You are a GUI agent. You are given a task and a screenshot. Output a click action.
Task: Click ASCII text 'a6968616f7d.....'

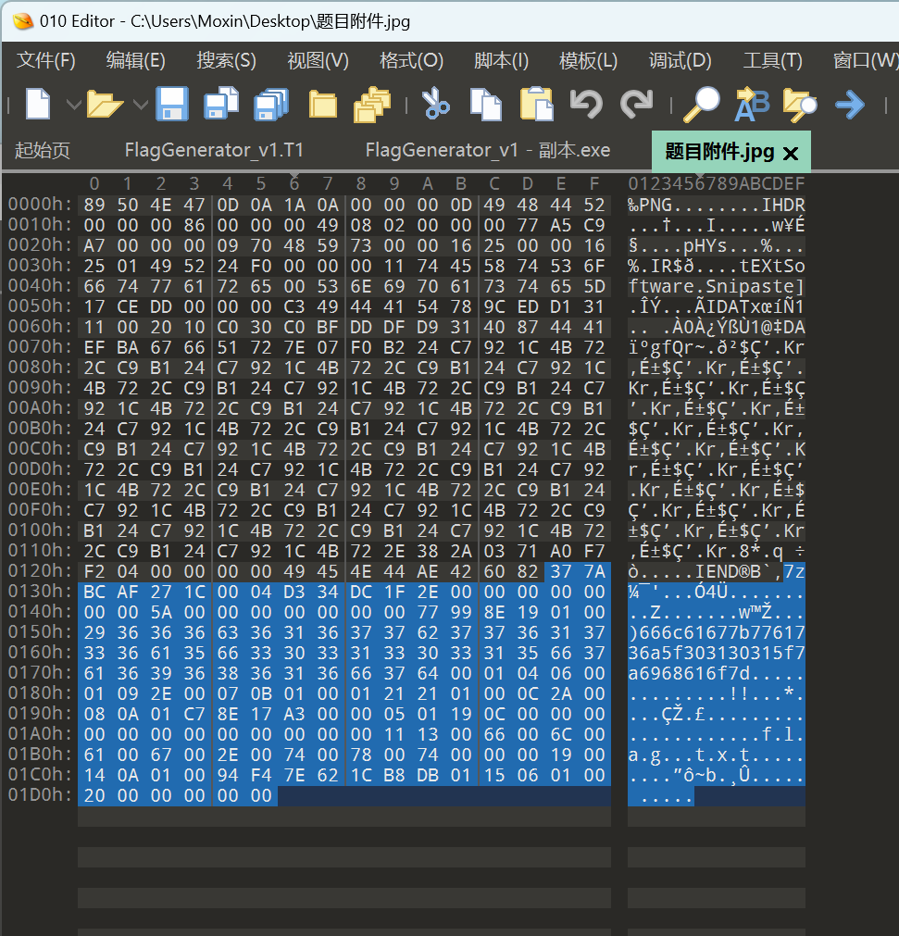[x=716, y=673]
